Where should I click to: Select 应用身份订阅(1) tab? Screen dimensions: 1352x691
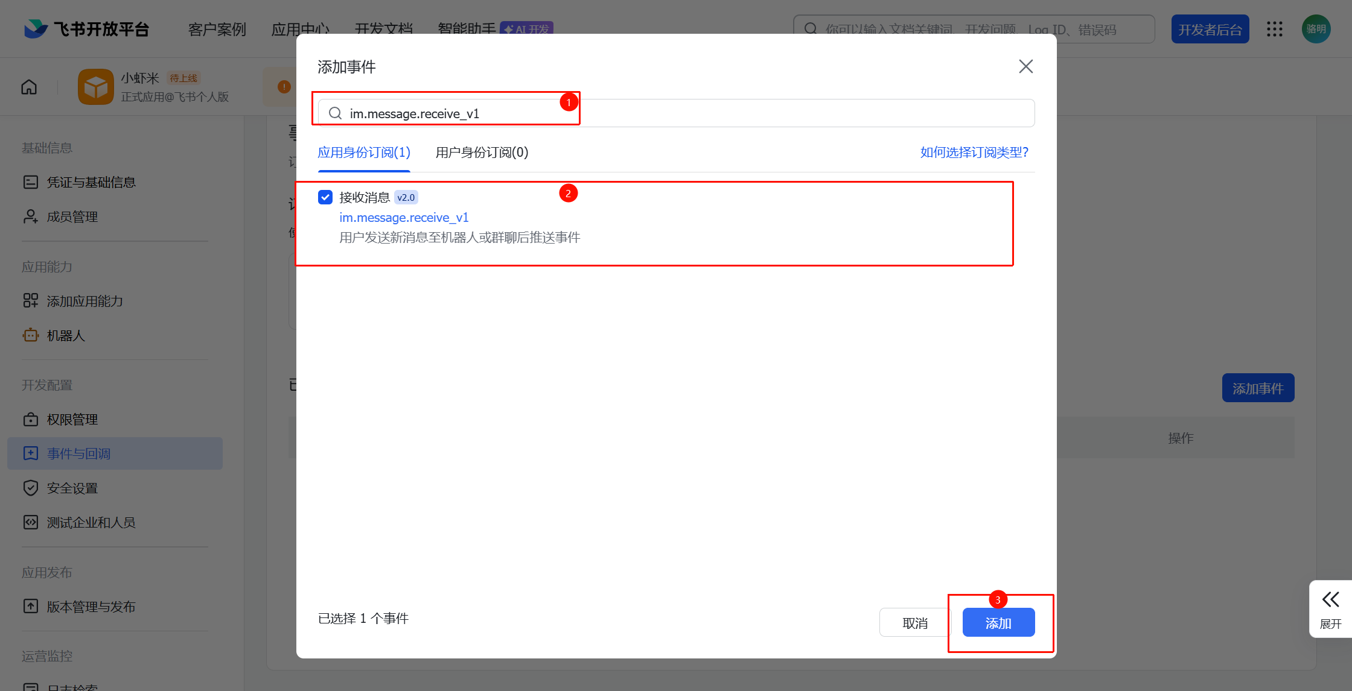(364, 153)
